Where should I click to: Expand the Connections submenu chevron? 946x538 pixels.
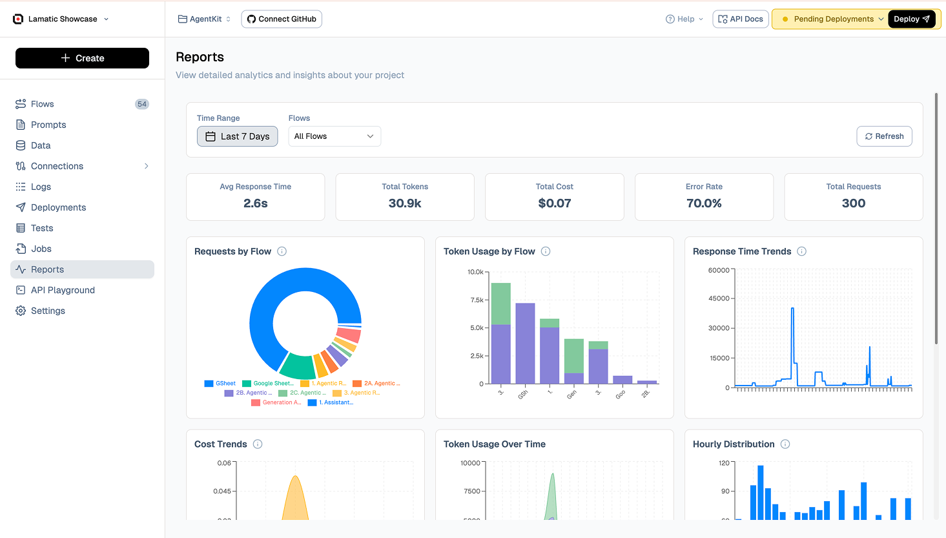pyautogui.click(x=147, y=166)
